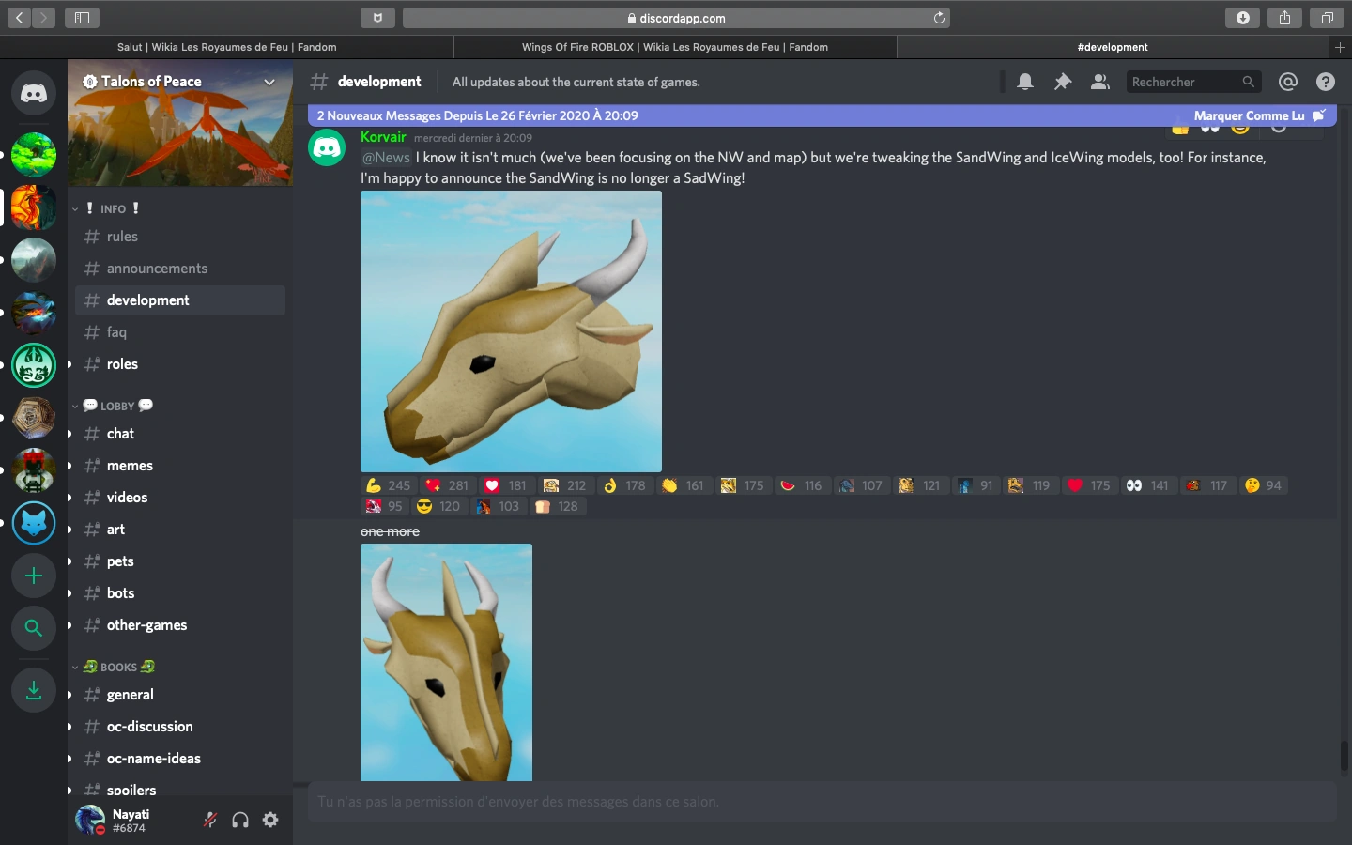
Task: Toggle headphones deafen
Action: click(240, 820)
